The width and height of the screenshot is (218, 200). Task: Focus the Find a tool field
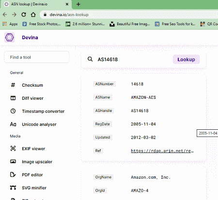pyautogui.click(x=37, y=57)
